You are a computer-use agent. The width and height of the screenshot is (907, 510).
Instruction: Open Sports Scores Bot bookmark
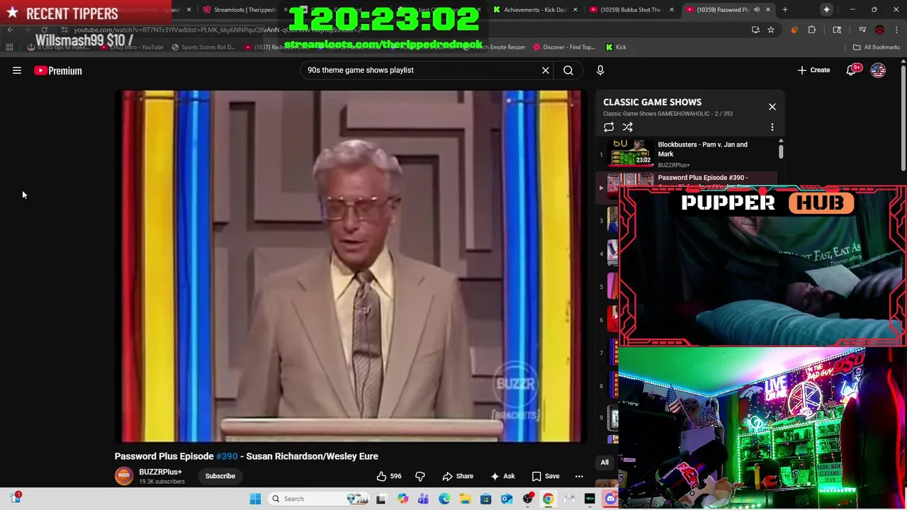(x=203, y=47)
